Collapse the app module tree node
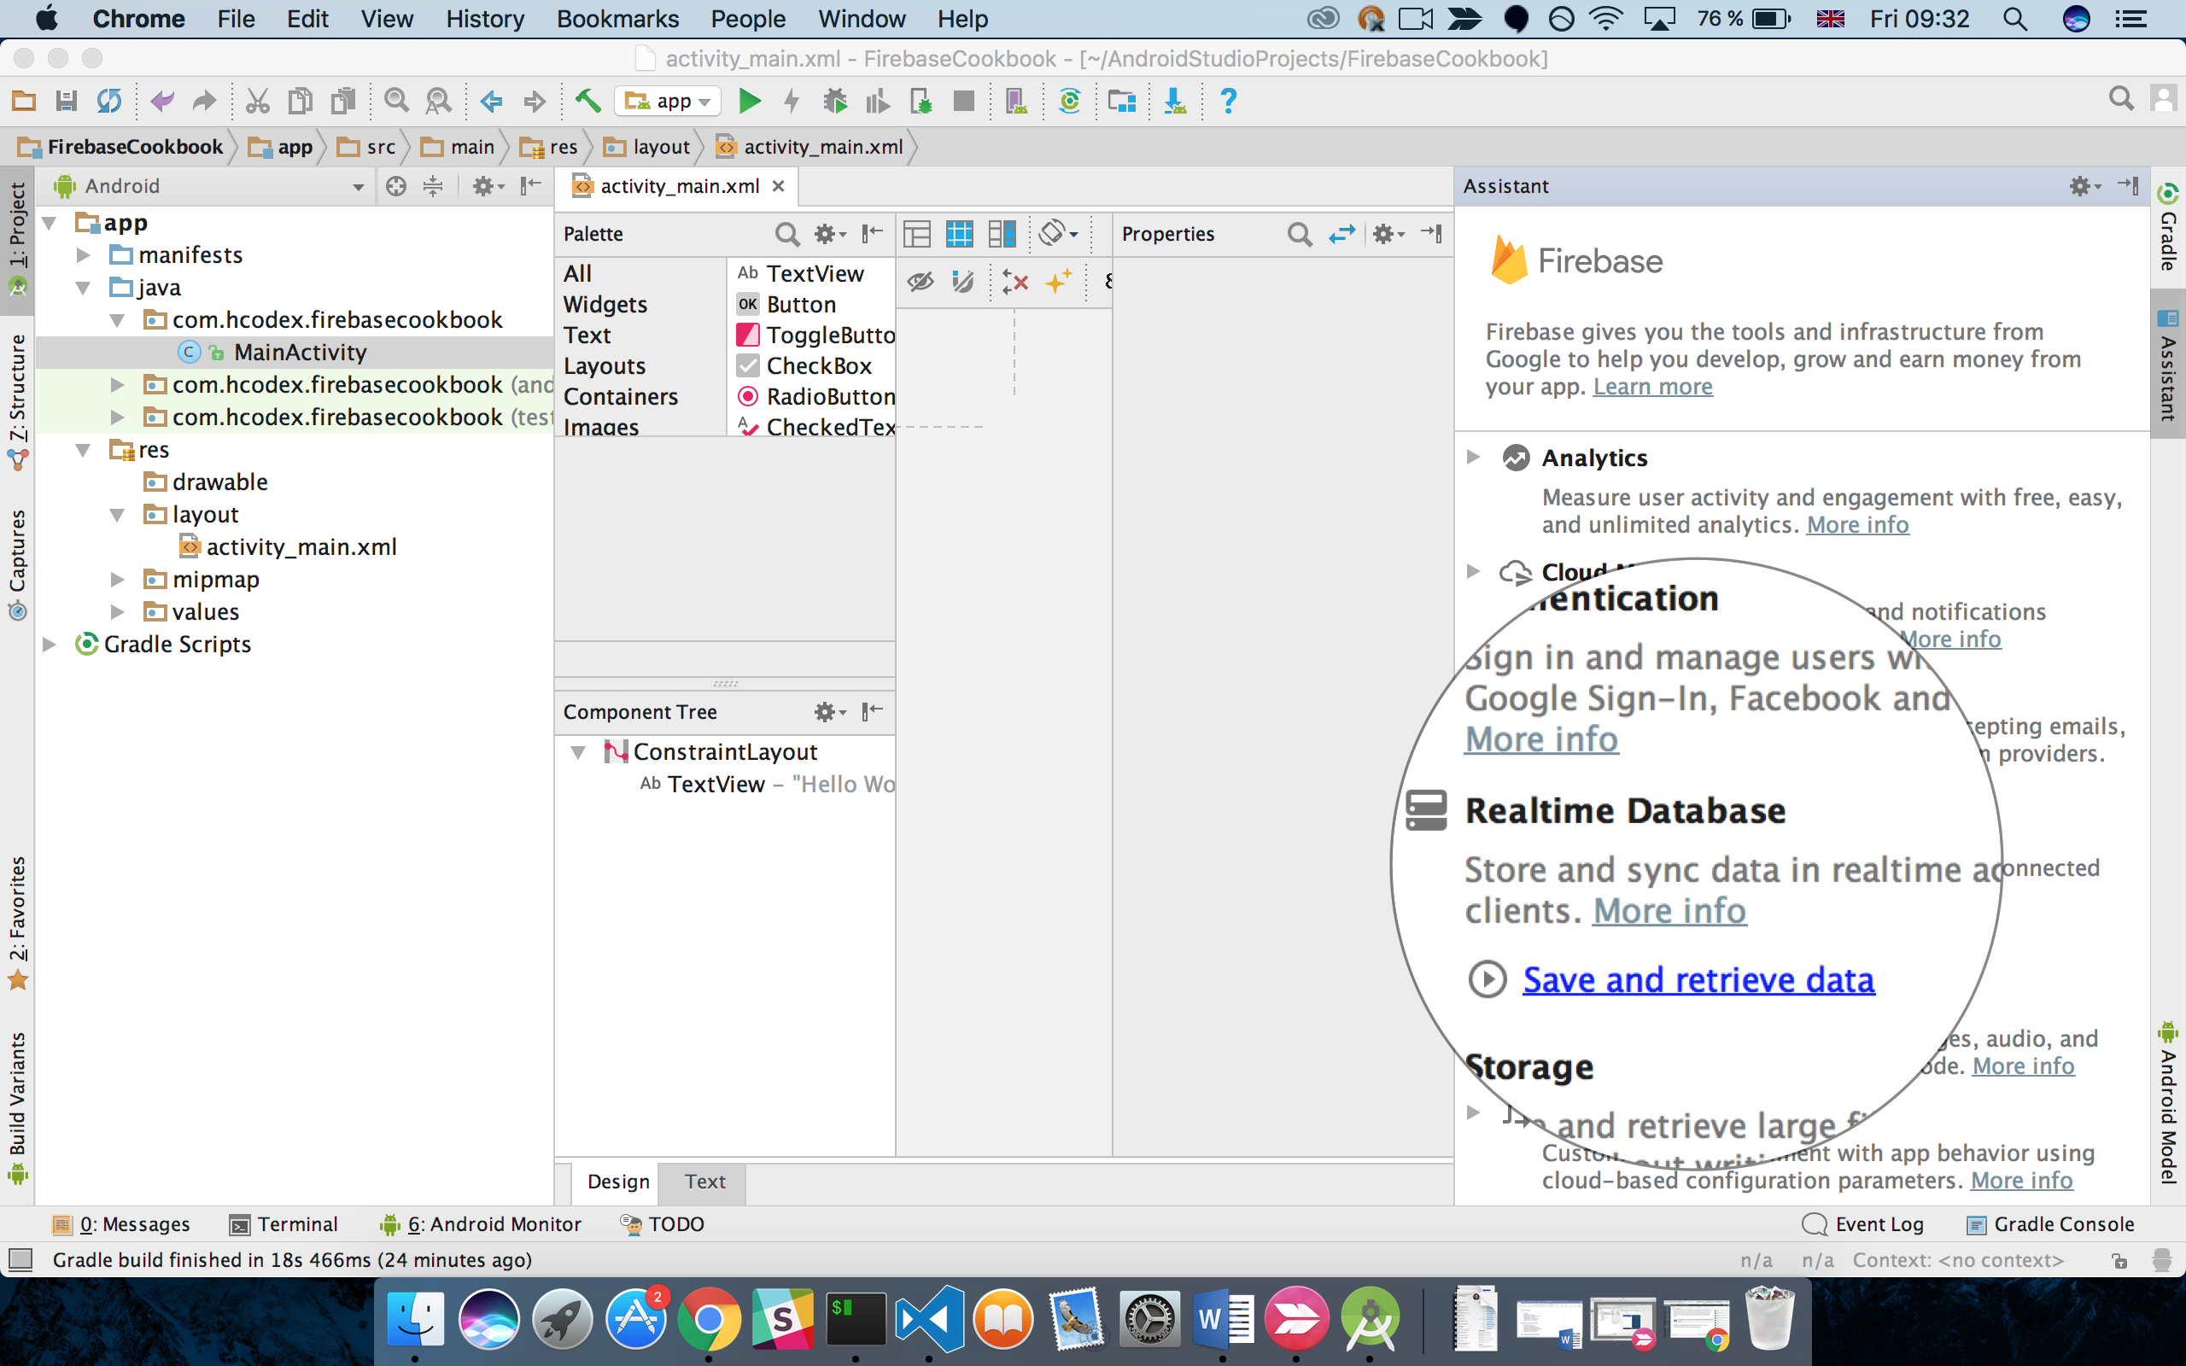Viewport: 2186px width, 1366px height. [x=50, y=222]
